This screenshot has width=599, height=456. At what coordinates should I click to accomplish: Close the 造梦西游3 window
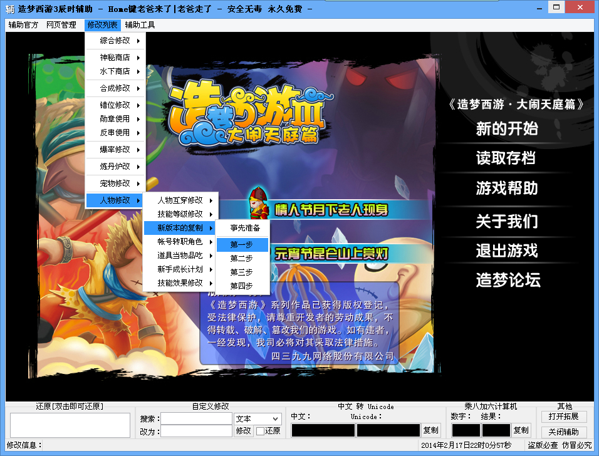[x=580, y=8]
